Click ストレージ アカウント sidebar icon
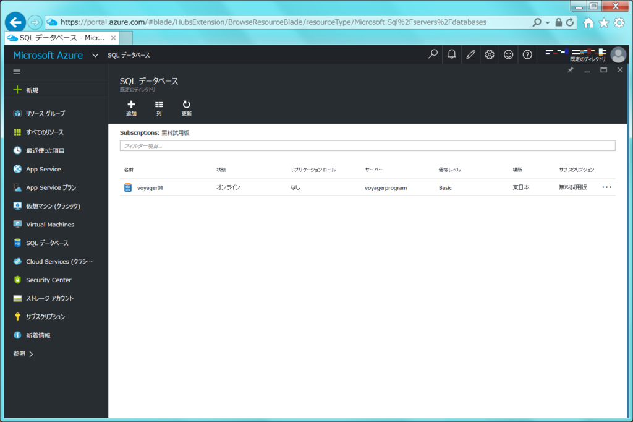This screenshot has height=422, width=633. [17, 298]
